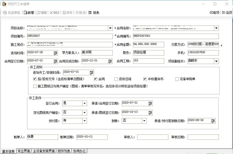This screenshot has width=233, height=154.
Task: Go to previous record with 前项
Action: [214, 13]
